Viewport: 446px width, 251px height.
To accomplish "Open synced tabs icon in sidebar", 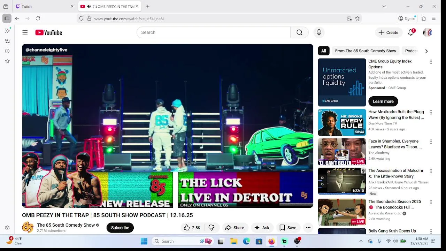I will (7, 41).
